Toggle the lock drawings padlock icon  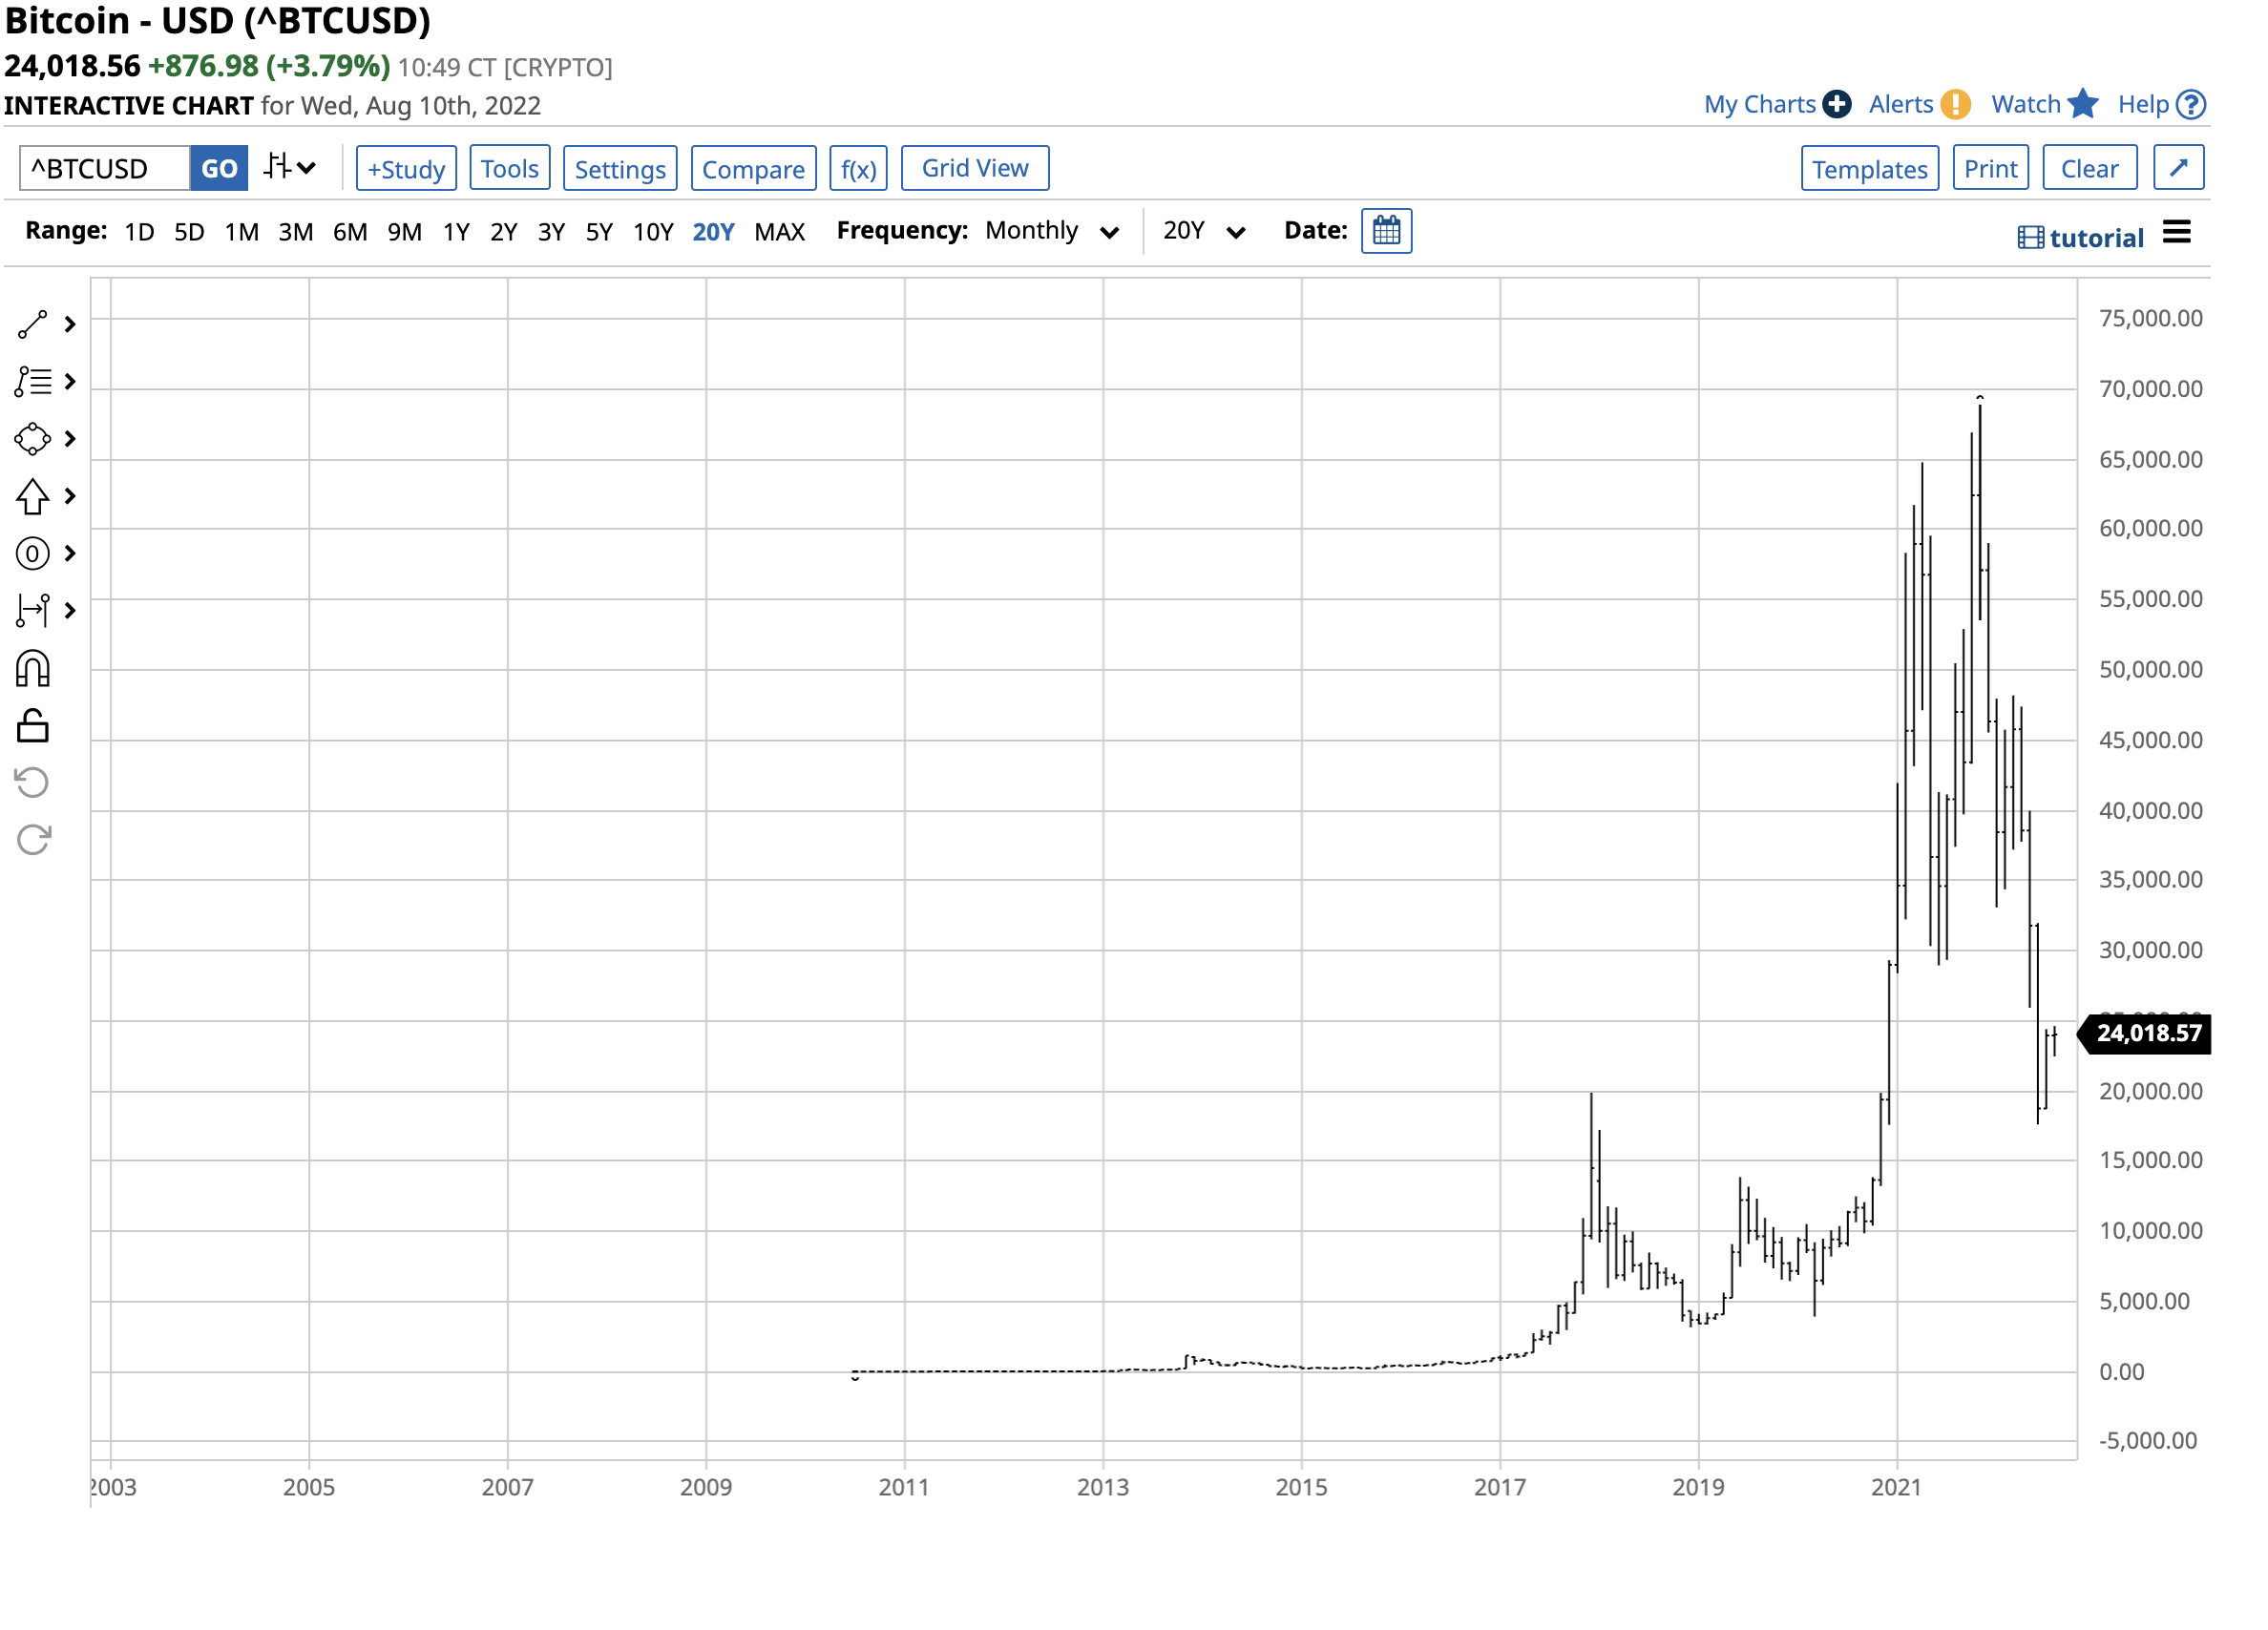coord(33,727)
